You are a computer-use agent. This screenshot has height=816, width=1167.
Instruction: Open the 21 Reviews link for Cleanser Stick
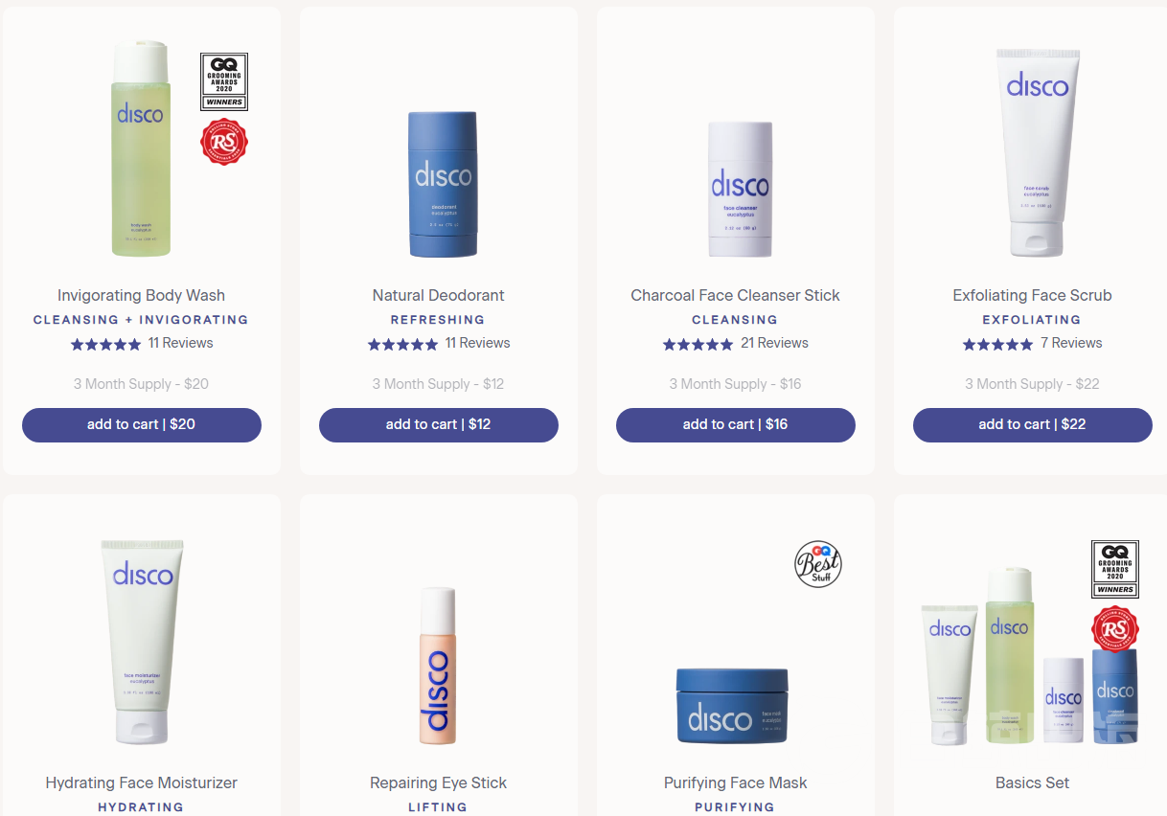coord(774,343)
